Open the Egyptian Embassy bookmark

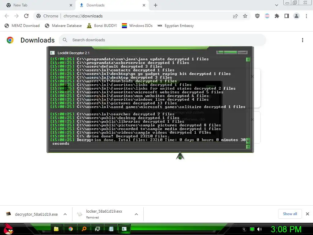point(176,26)
